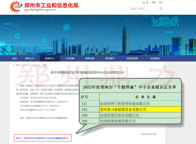Download the 附件_1 xls attachment
This screenshot has height=144, width=196.
pyautogui.click(x=44, y=138)
